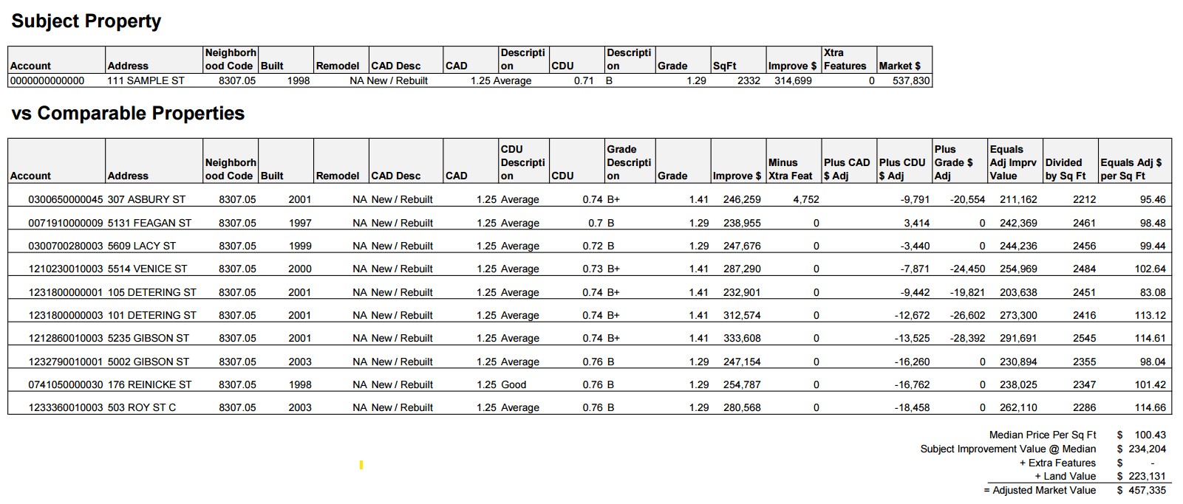Click the 5002 GIBSON ST address
1183x504 pixels.
click(149, 362)
